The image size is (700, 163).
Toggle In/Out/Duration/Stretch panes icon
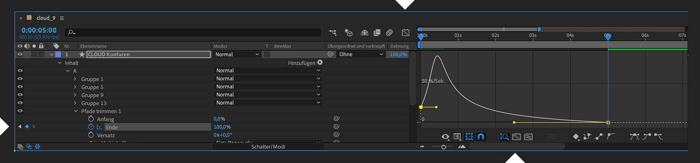pyautogui.click(x=37, y=147)
